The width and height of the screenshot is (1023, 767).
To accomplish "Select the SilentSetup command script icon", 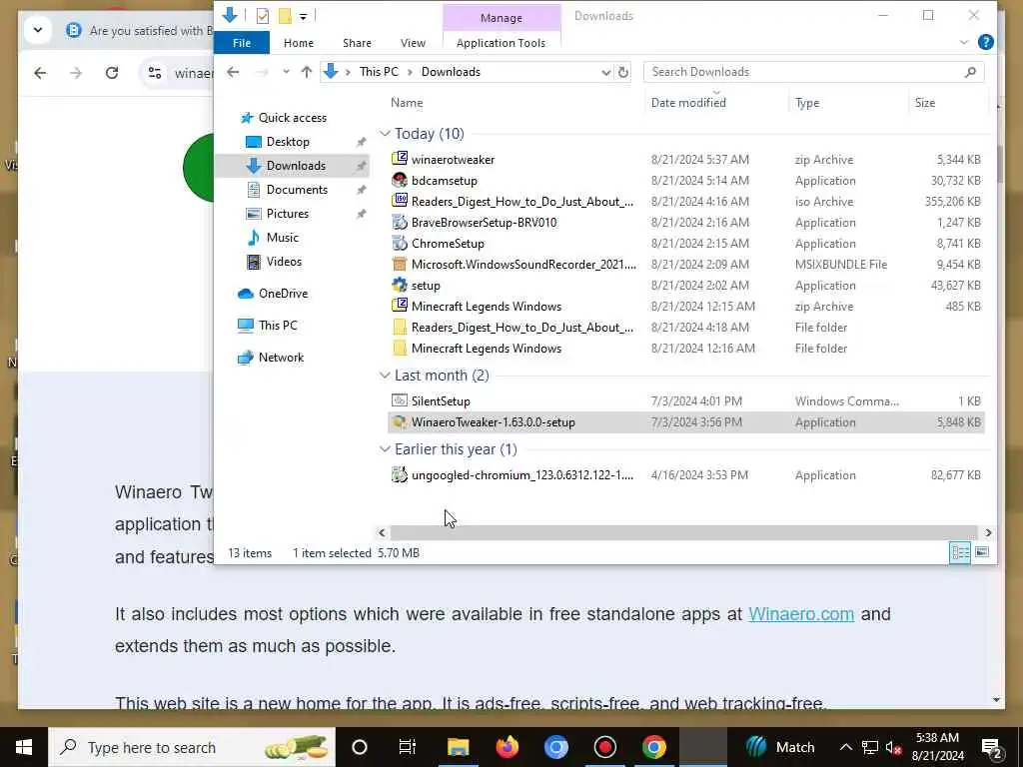I will click(400, 400).
